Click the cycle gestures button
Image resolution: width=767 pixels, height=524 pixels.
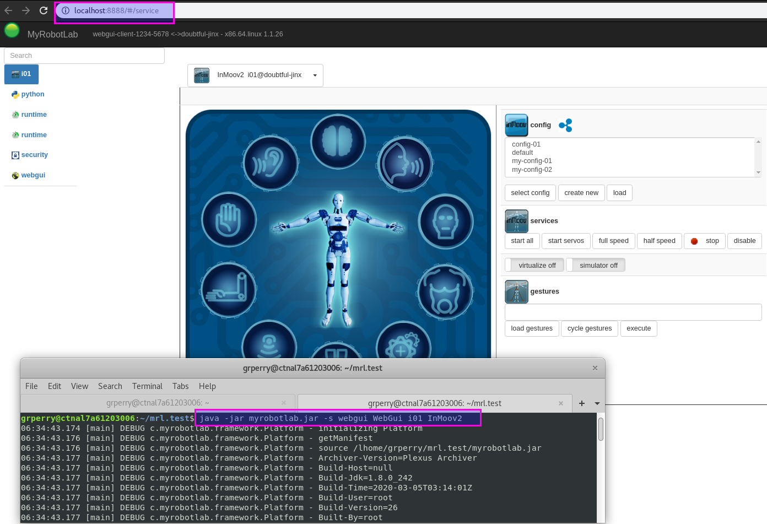pos(590,328)
